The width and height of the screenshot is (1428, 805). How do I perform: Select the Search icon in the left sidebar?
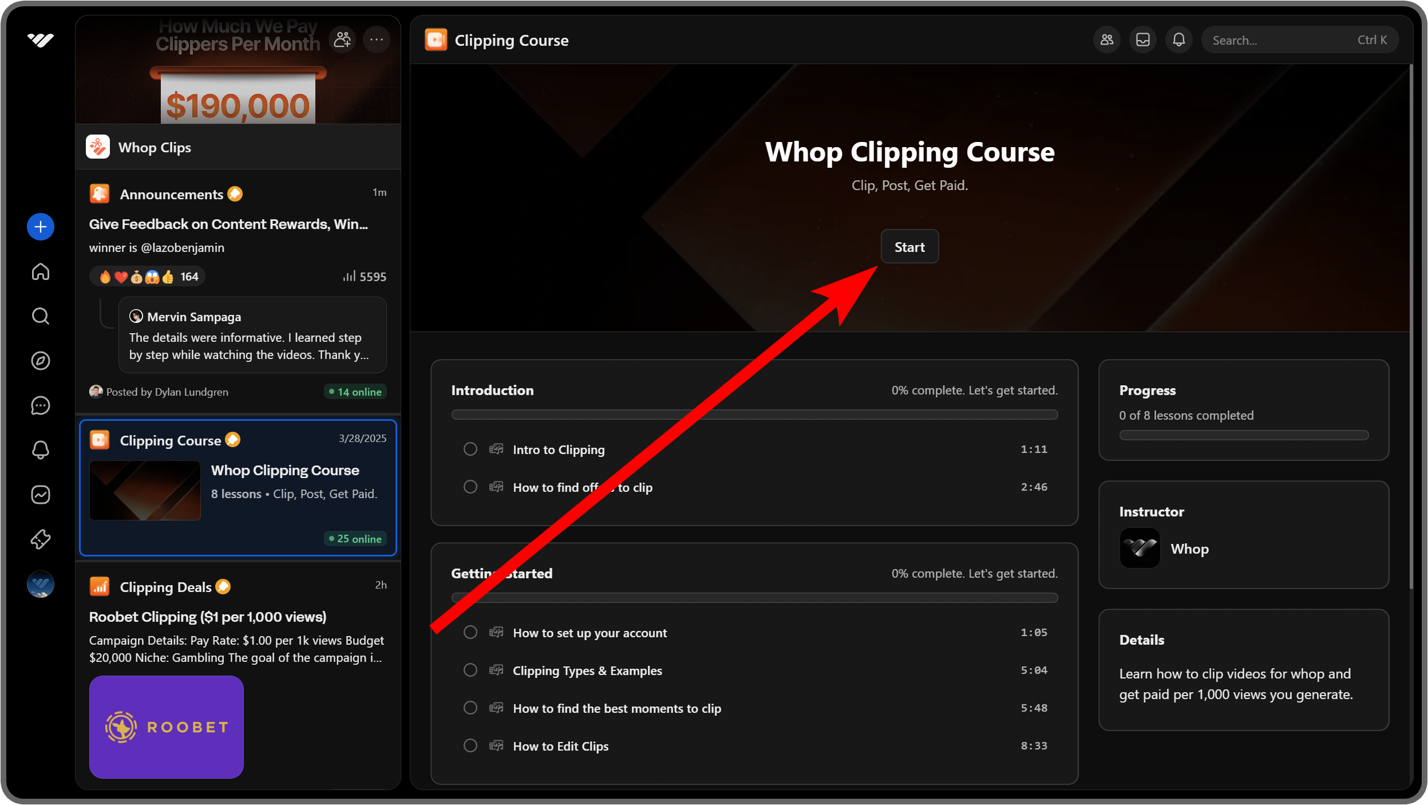pos(41,316)
